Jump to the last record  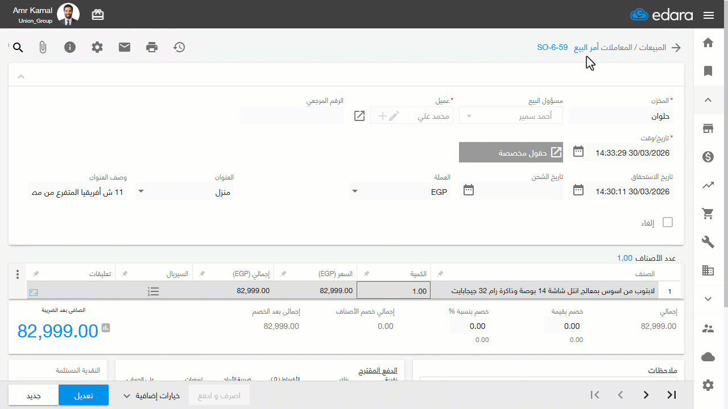coord(672,395)
